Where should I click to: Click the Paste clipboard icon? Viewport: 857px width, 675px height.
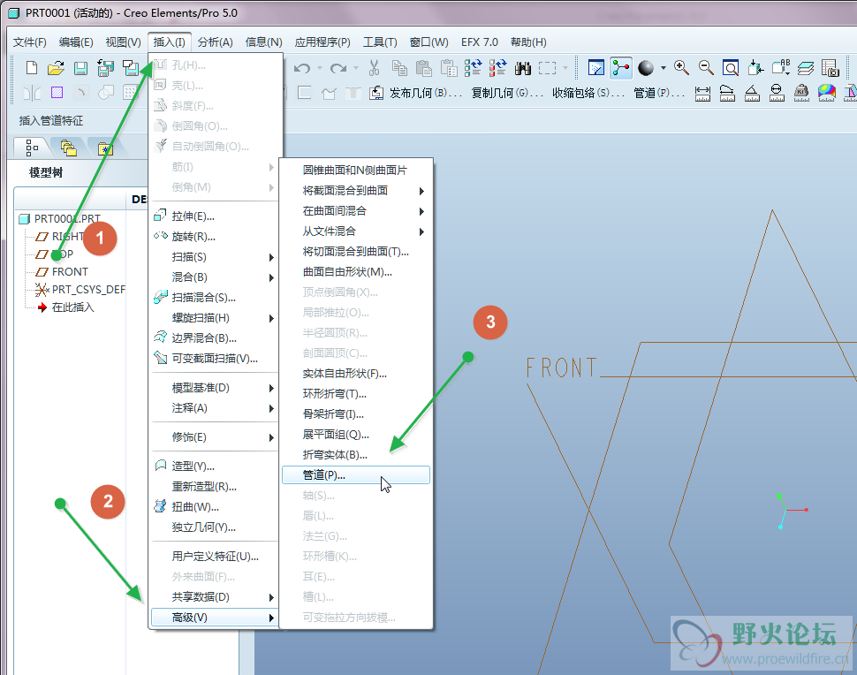[423, 68]
